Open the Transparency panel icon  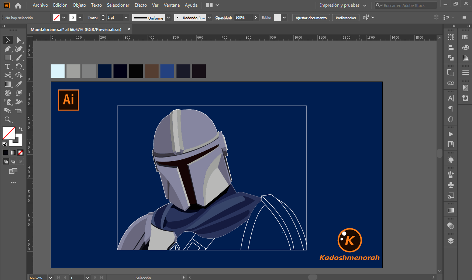tap(451, 226)
